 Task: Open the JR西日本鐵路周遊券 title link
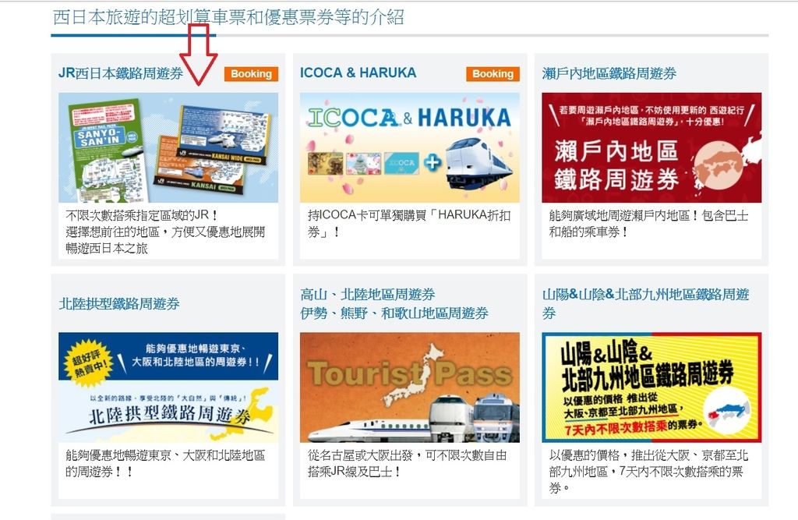[x=121, y=73]
